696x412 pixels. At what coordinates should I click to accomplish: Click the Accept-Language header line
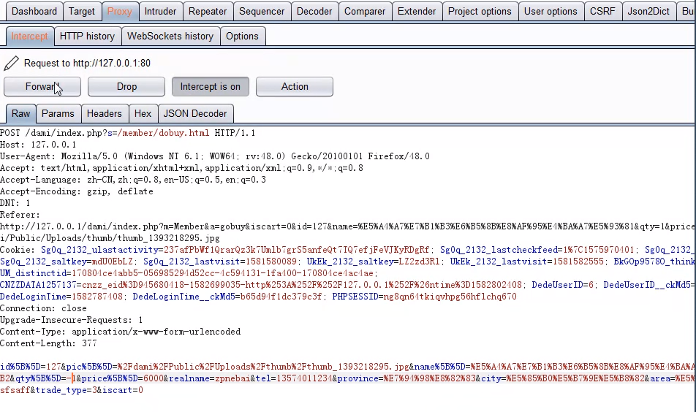[133, 180]
